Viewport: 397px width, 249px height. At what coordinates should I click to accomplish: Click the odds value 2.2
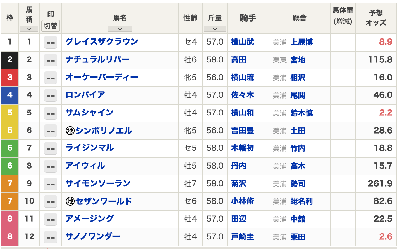point(386,113)
